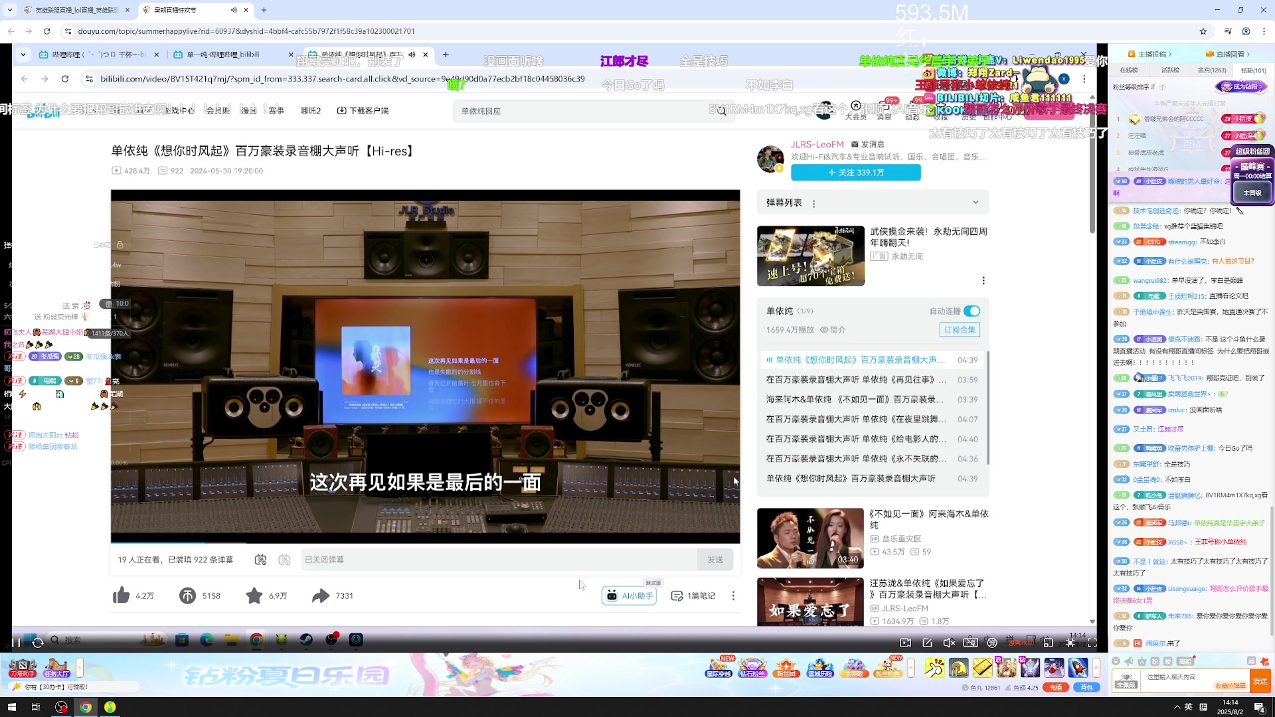Screen dimensions: 1275x717
Task: Open the 星际夺越 activity icon
Action: tap(719, 667)
